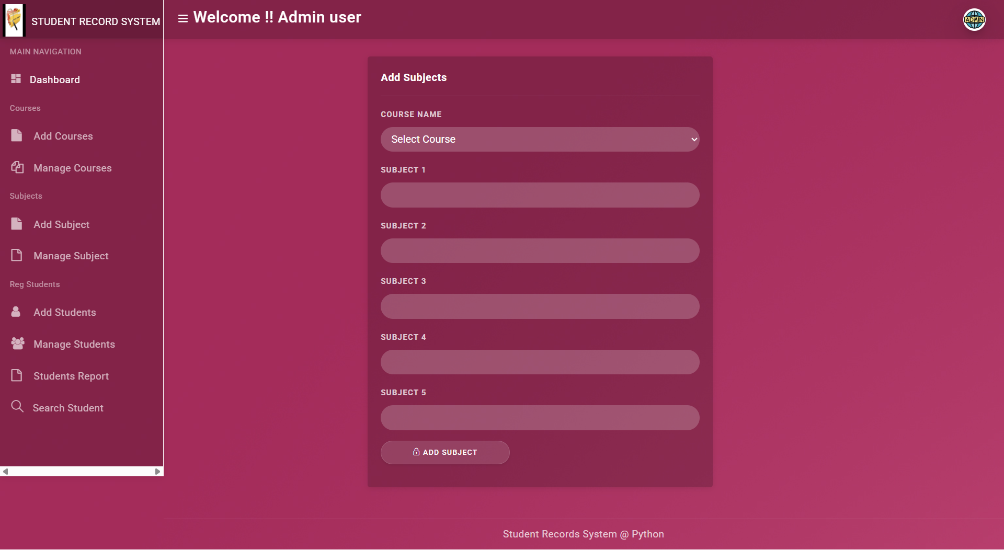Open the Admin profile avatar

tap(974, 20)
